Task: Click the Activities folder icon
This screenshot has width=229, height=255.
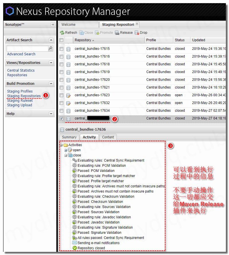Action: [x=66, y=145]
